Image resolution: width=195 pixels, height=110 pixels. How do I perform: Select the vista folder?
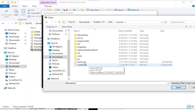coord(80,56)
